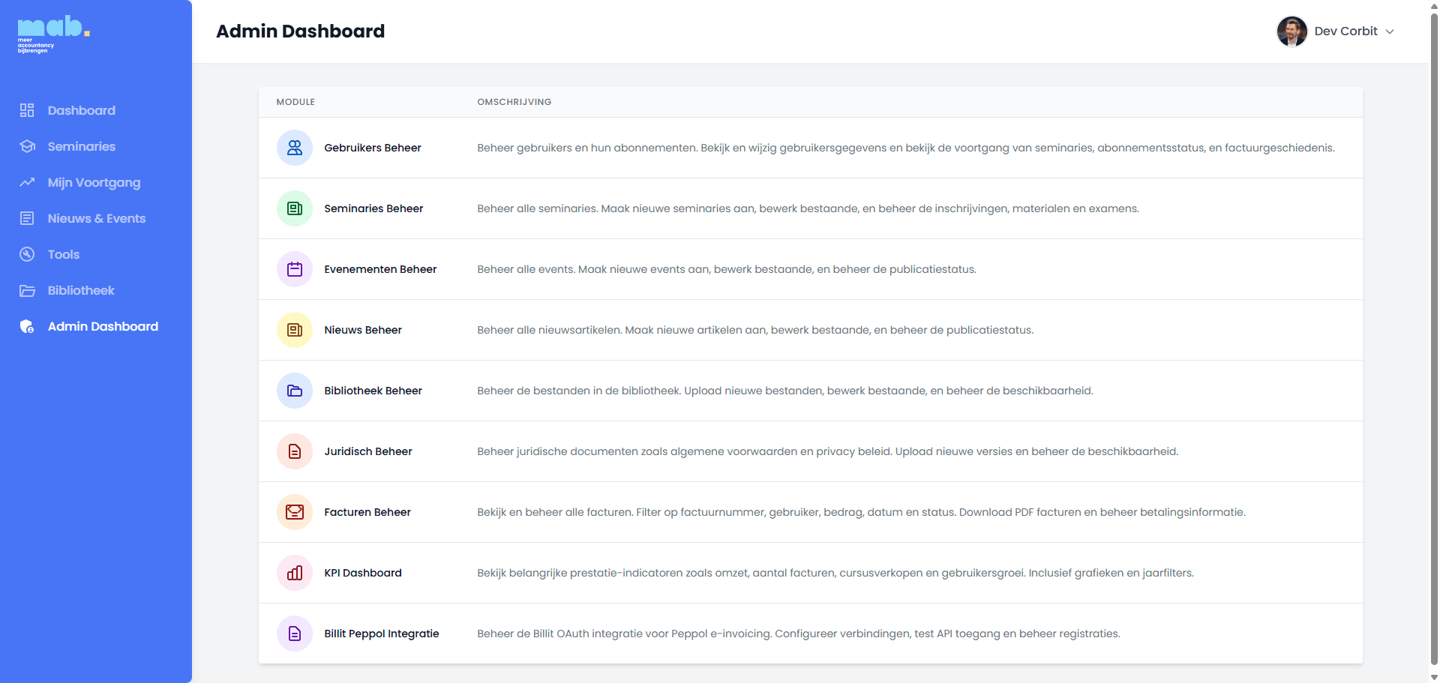Switch to the Dashboard sidebar entry
The width and height of the screenshot is (1440, 683).
81,110
